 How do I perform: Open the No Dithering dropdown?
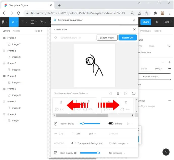pyautogui.click(x=117, y=153)
